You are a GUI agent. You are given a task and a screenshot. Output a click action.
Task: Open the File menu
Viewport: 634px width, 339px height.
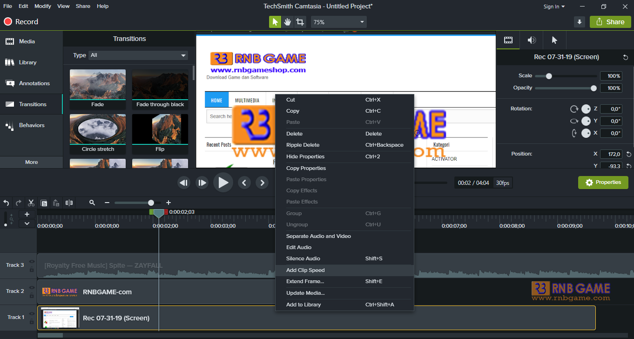point(8,6)
